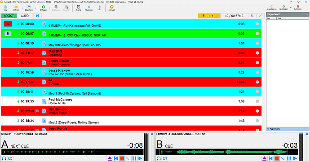The width and height of the screenshot is (310, 162).
Task: Click Player B eject triangle icon
Action: (x=264, y=158)
